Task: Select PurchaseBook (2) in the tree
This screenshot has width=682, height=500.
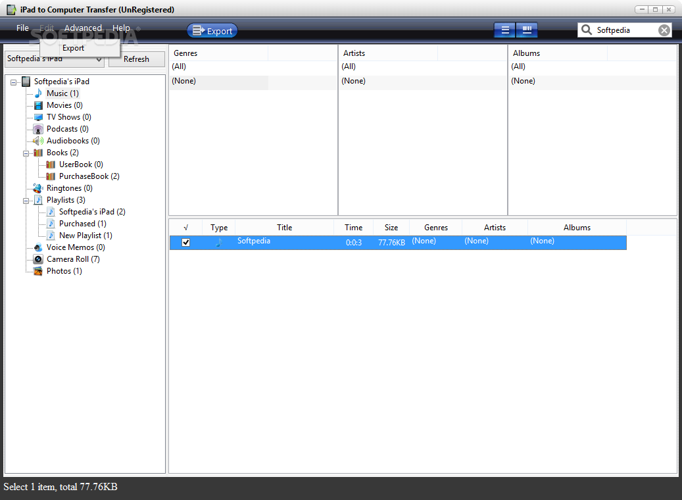Action: tap(89, 176)
